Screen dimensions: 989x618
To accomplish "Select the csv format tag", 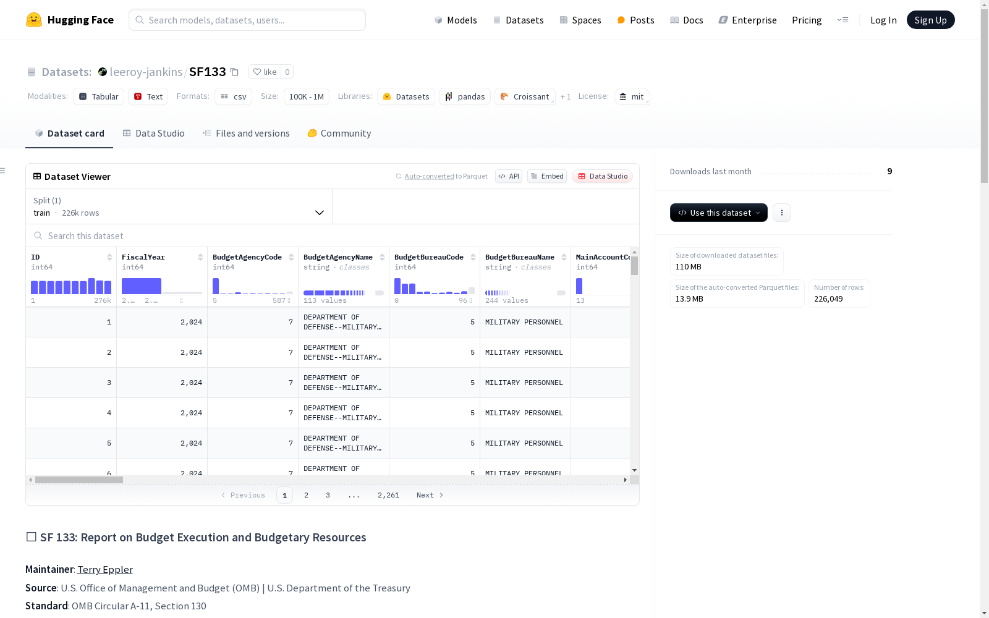I will (233, 96).
